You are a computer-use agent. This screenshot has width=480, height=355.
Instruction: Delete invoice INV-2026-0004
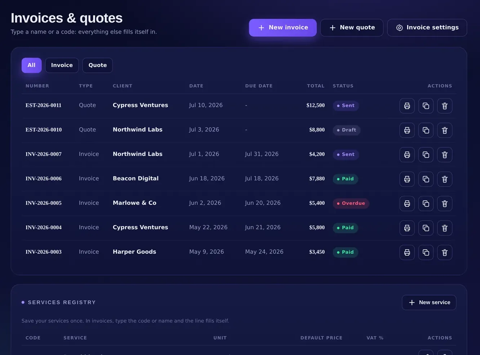coord(444,228)
